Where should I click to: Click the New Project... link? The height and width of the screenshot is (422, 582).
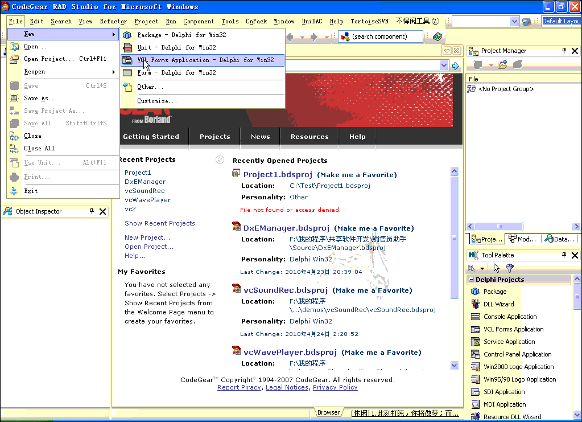pos(147,237)
